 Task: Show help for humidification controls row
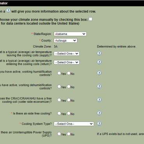click(x=99, y=73)
